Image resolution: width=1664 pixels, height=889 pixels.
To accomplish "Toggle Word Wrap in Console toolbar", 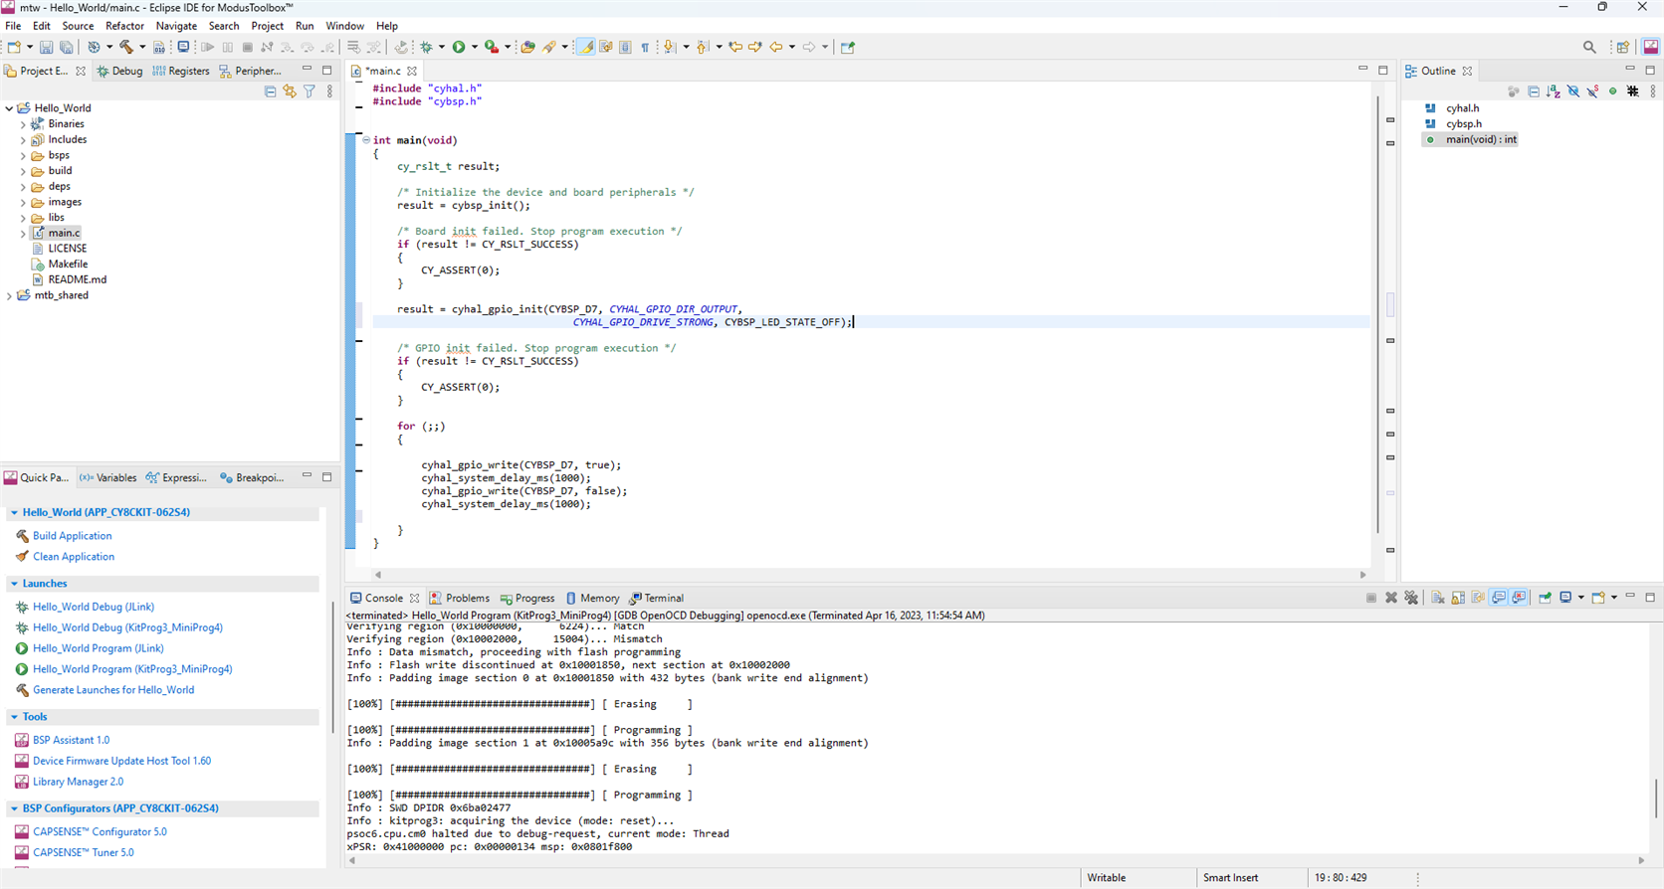I will click(1478, 598).
